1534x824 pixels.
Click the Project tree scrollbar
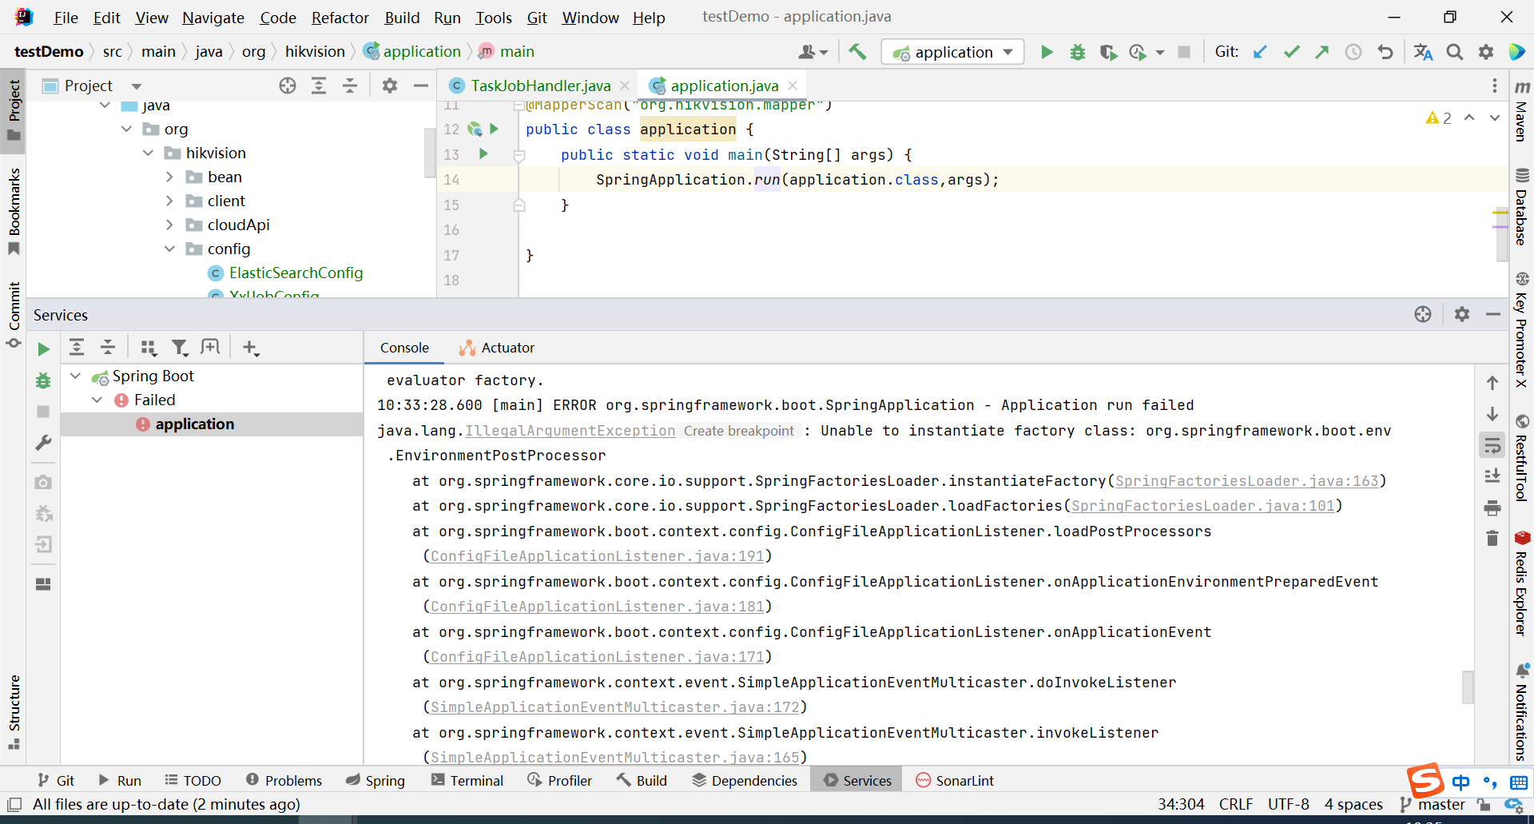click(x=430, y=152)
